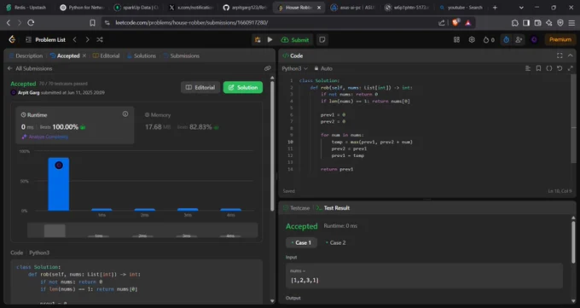Go back to All Submissions
The image size is (580, 308).
click(x=30, y=68)
